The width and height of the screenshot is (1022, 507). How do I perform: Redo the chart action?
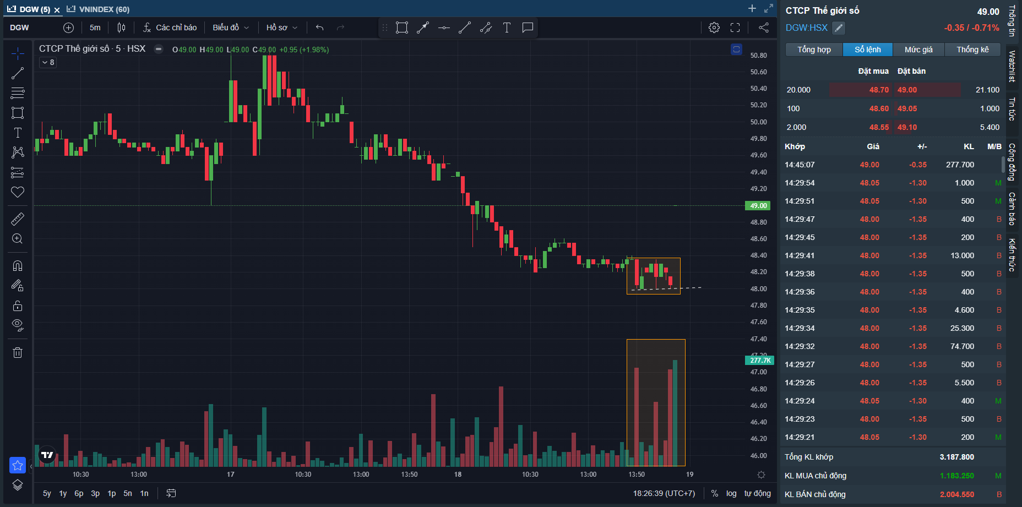[x=340, y=28]
